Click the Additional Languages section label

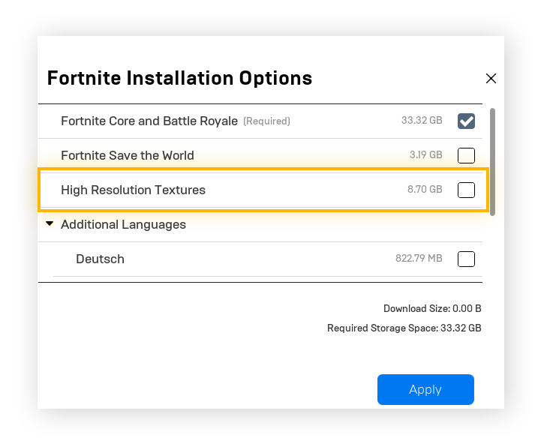coord(123,224)
